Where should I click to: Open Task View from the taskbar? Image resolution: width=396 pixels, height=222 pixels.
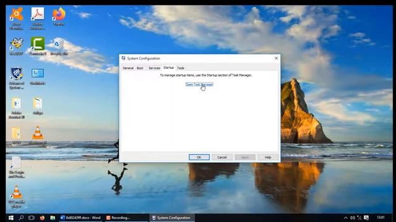pos(32,218)
